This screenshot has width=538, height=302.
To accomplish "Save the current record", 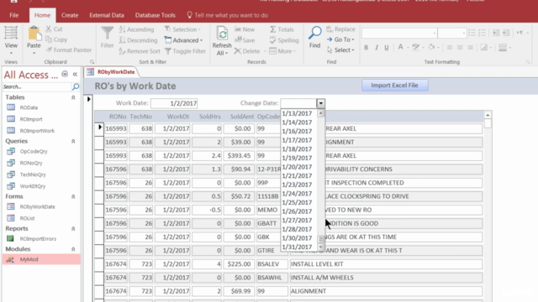I will pyautogui.click(x=245, y=40).
